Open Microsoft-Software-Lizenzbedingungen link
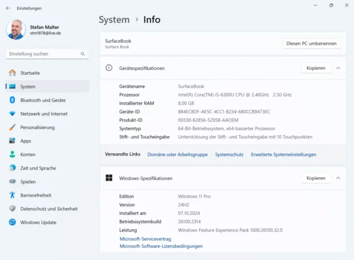Screen dimensions: 354x260 click(x=161, y=246)
